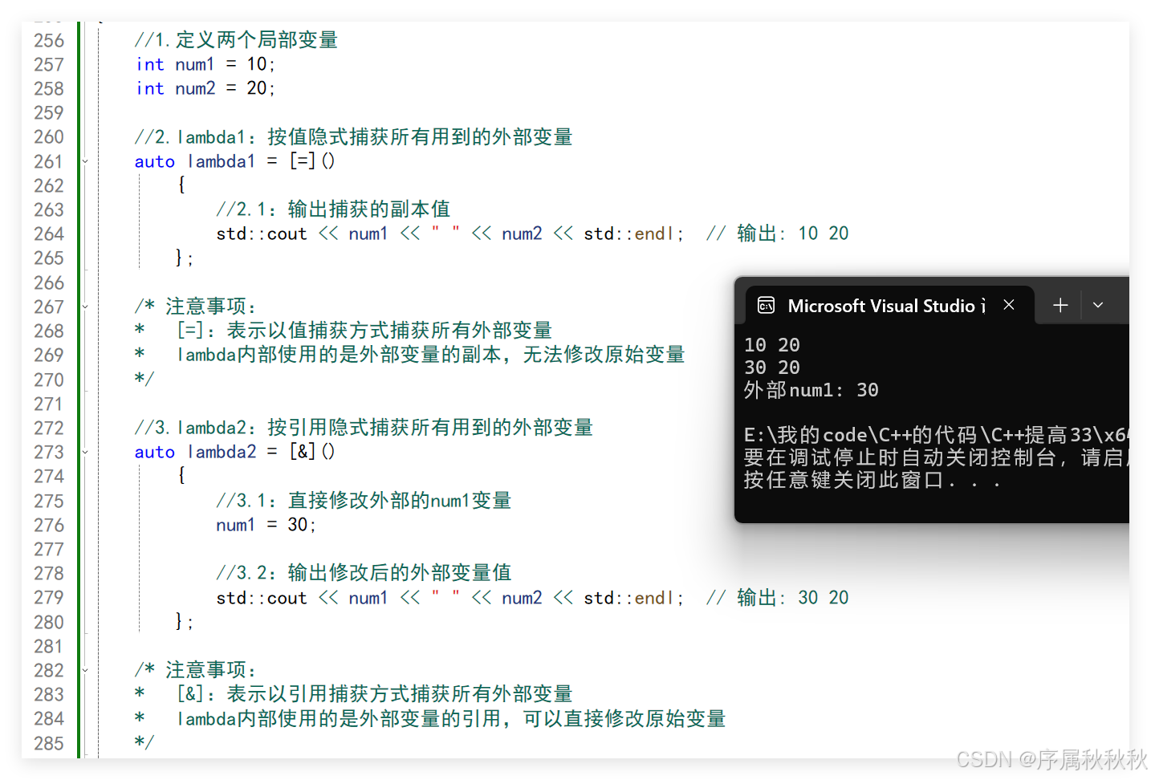
Task: Click the comment '//1.定义两个局部变量'
Action: (x=236, y=40)
